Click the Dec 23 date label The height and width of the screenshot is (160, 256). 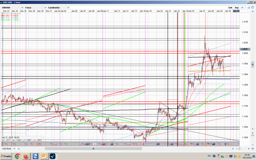click(x=6, y=11)
